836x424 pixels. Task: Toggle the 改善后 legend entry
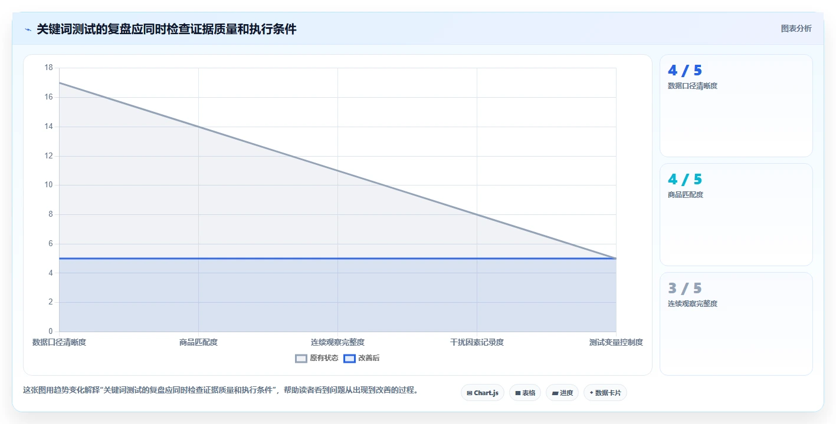click(x=362, y=358)
